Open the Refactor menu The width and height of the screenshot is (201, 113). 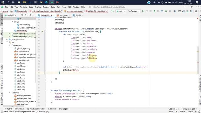46,7
